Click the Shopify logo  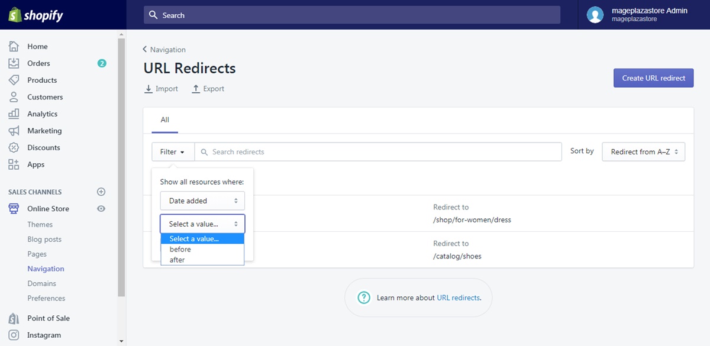(x=35, y=15)
